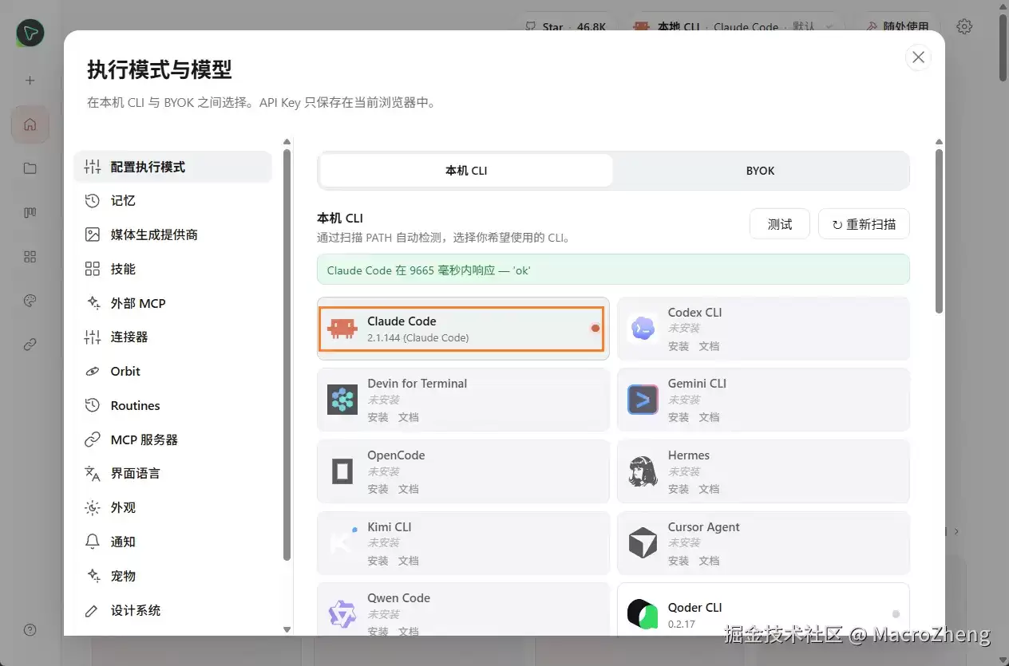Click 安装 link under OpenCode
The image size is (1009, 666).
point(378,489)
